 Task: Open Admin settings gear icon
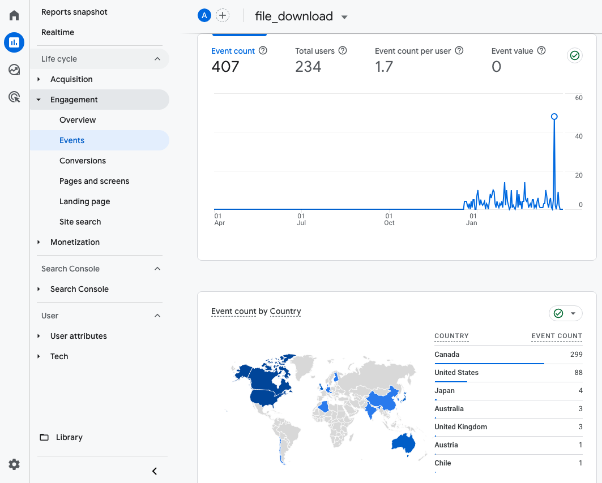14,464
